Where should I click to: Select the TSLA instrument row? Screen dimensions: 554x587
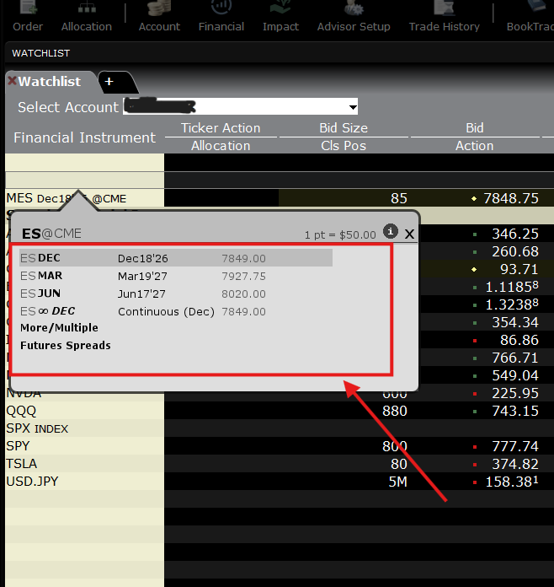click(84, 464)
